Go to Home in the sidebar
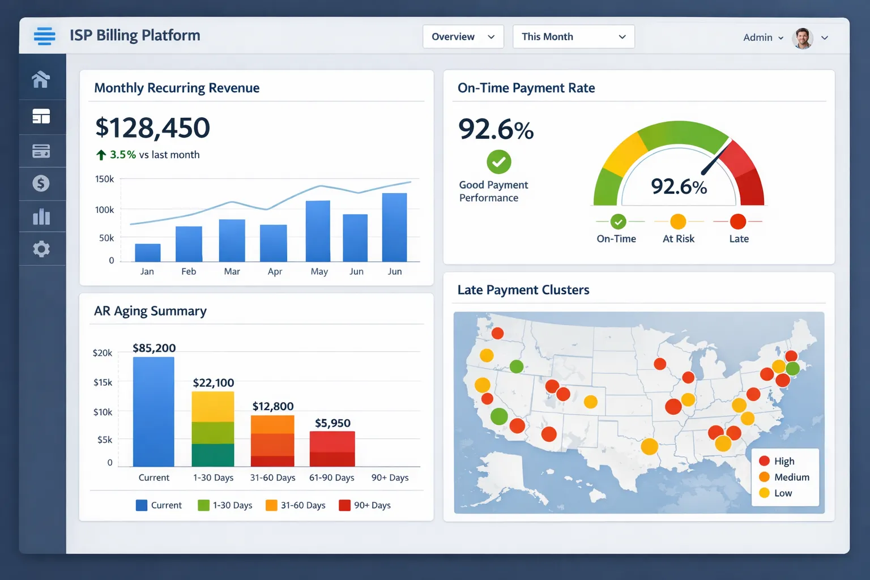Screen dimensions: 870x580 (41, 79)
